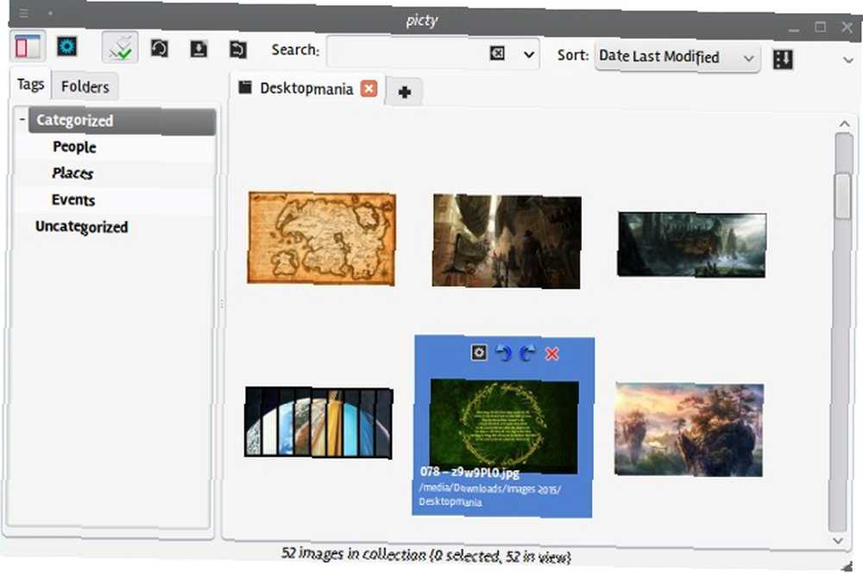Expand the toolbar overflow chevron
This screenshot has width=863, height=573.
[x=848, y=60]
